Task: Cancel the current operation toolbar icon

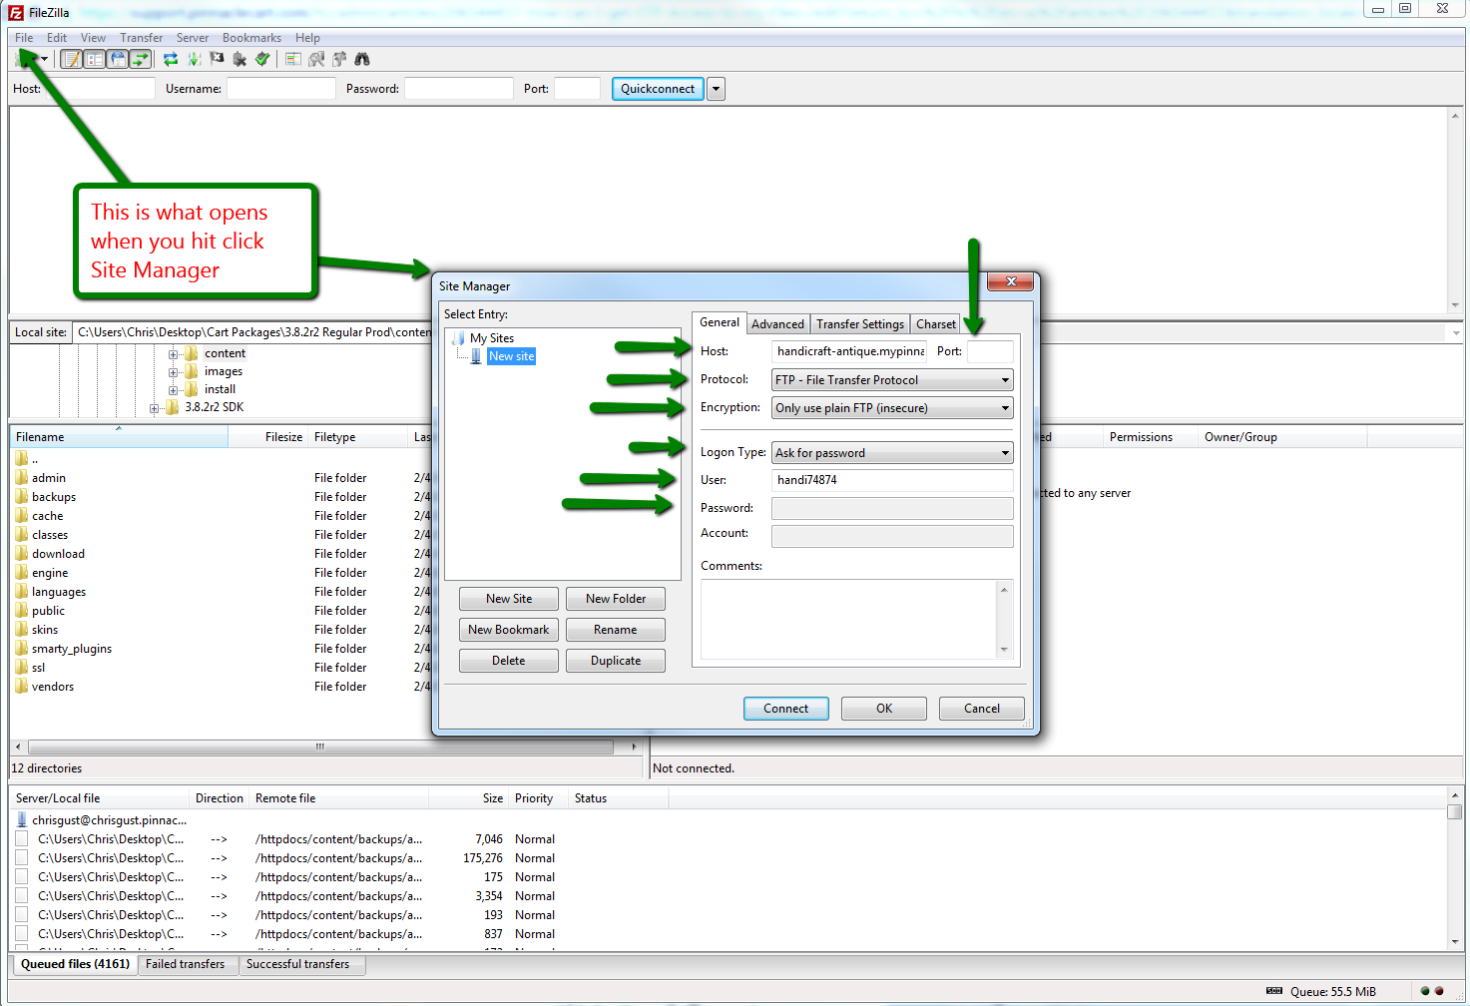Action: coord(217,60)
